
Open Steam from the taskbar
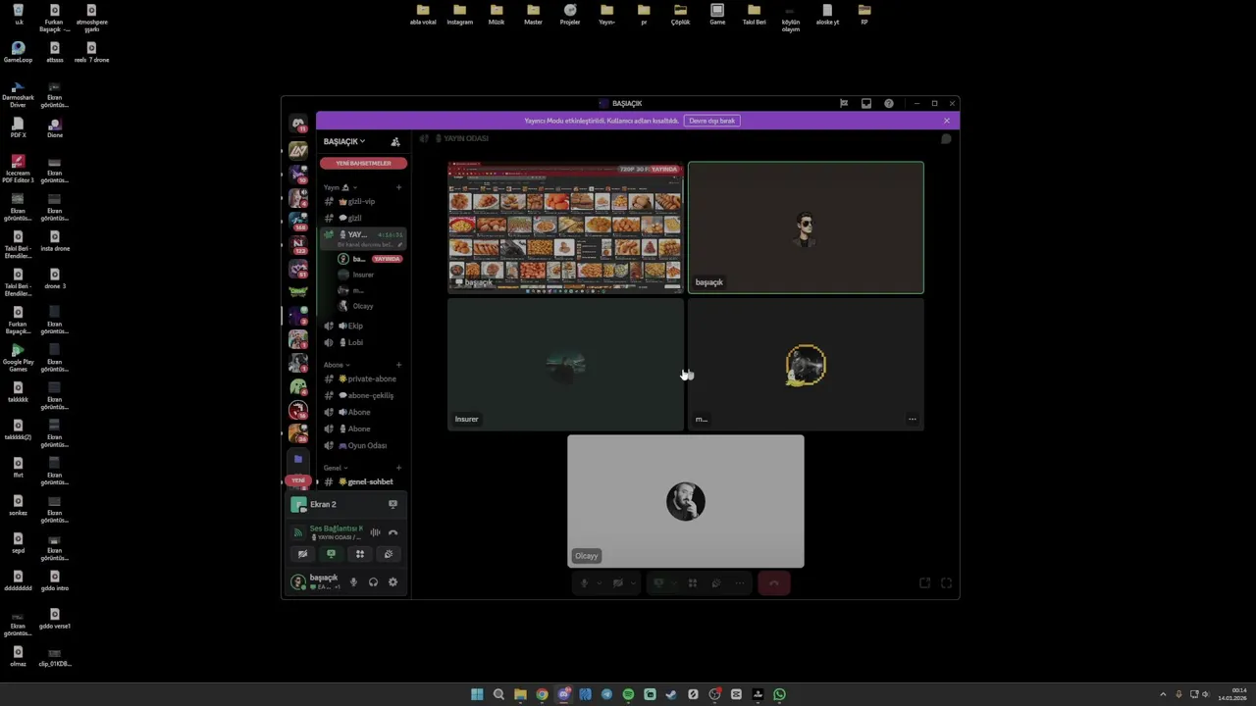point(671,694)
